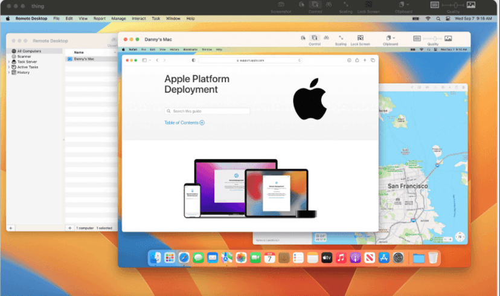Viewport: 500px width, 296px height.
Task: Toggle Scaling in Danny's Mac toolbar
Action: click(x=341, y=38)
